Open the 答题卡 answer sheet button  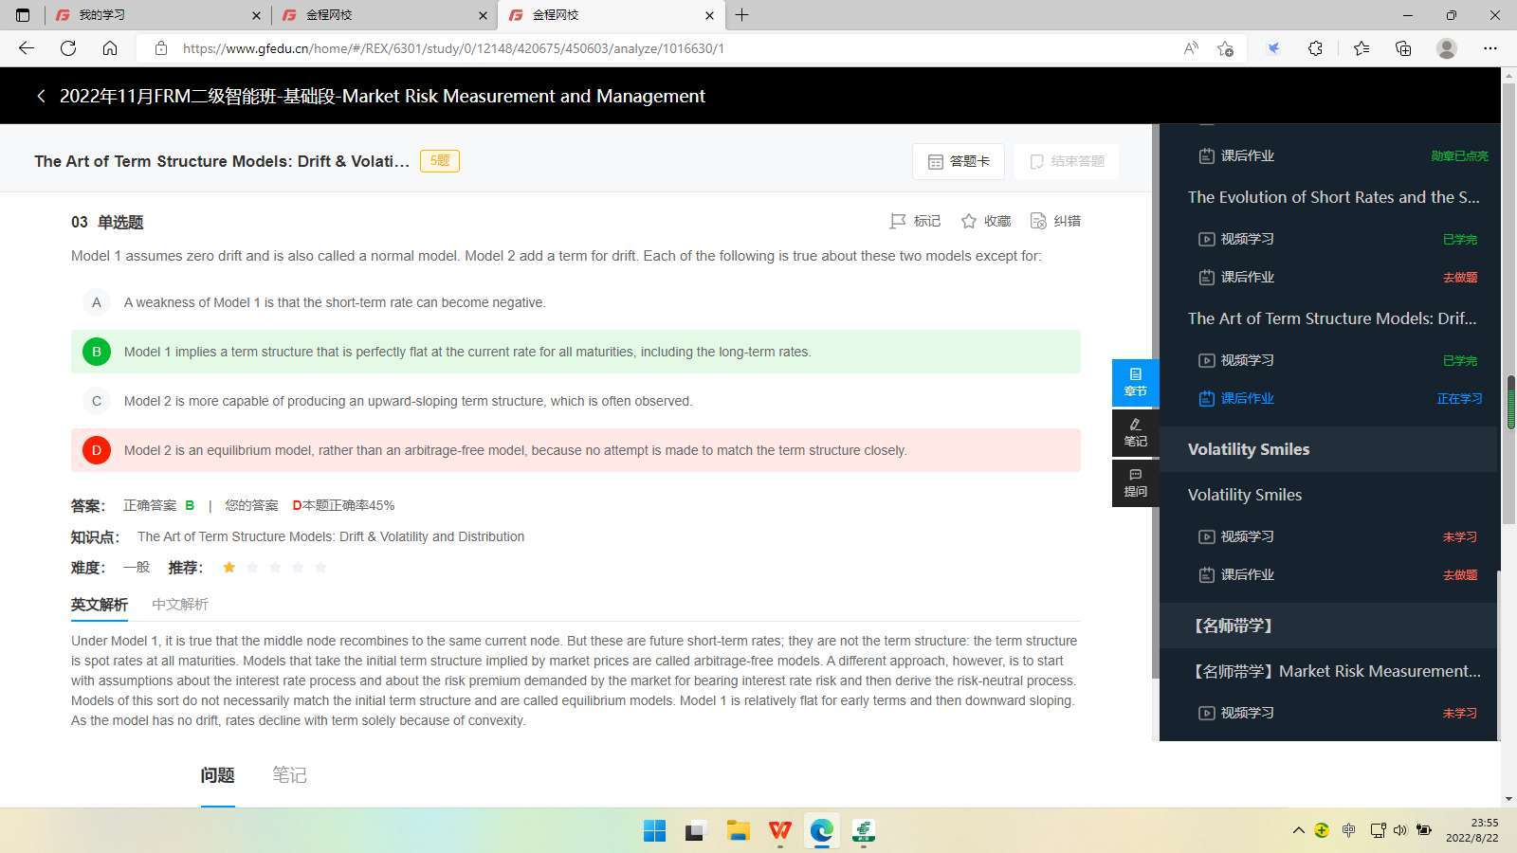point(959,161)
